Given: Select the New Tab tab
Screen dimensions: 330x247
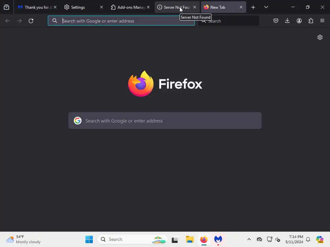Looking at the screenshot, I should point(224,7).
